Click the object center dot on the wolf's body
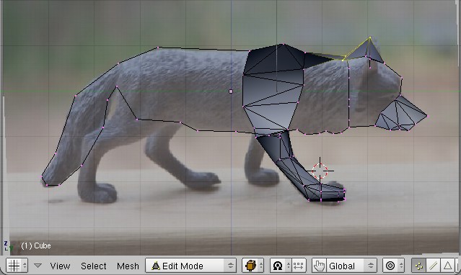Screen dimensions: 461x275 (x=231, y=91)
